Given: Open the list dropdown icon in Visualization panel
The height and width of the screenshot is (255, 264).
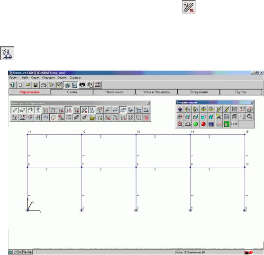Looking at the screenshot, I should tap(242, 117).
